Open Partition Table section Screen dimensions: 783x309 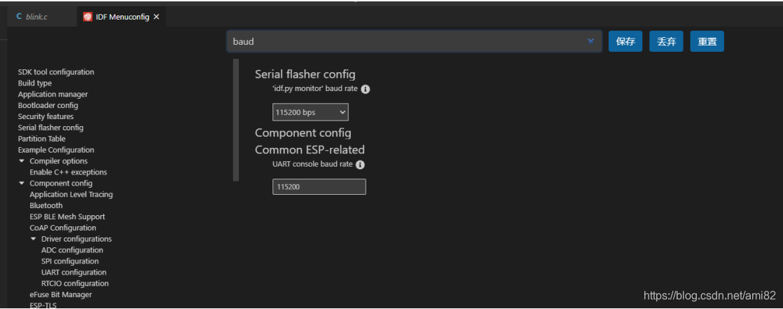pos(41,139)
